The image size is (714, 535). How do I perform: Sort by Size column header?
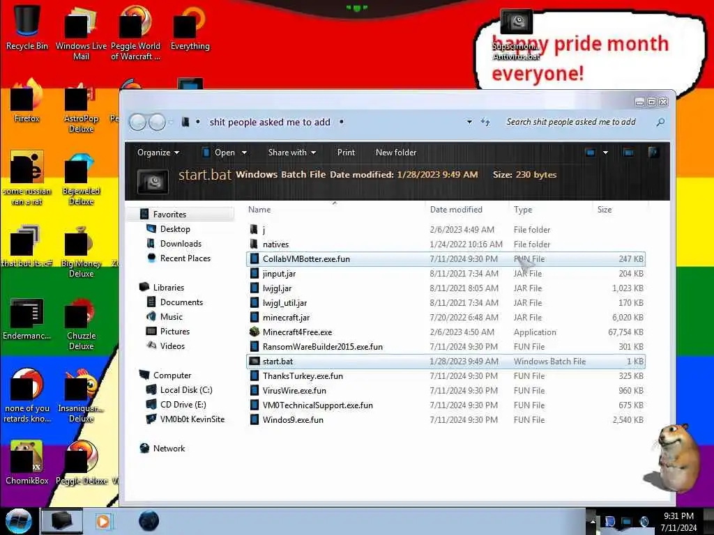605,210
